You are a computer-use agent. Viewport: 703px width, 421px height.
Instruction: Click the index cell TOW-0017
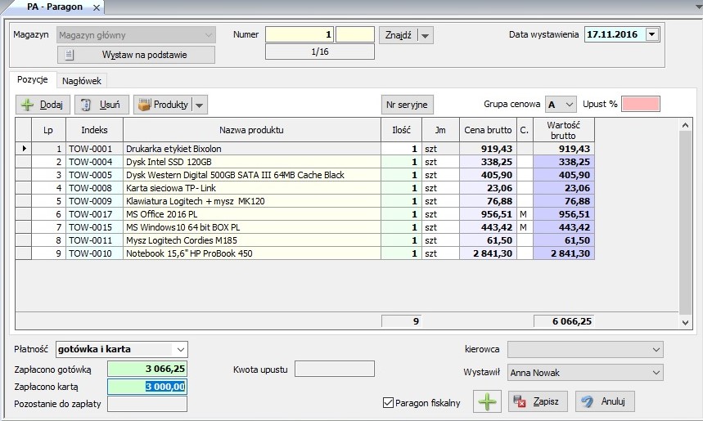[x=94, y=214]
